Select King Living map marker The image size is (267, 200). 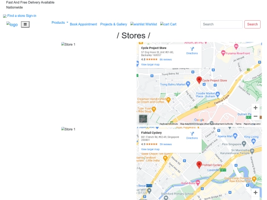coord(254,141)
